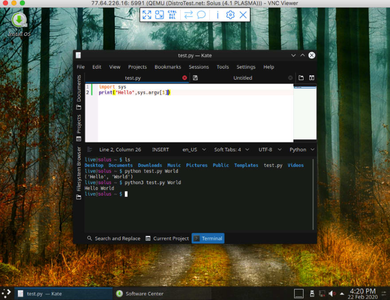Open the Bookmarks menu
Image resolution: width=390 pixels, height=300 pixels.
click(168, 67)
